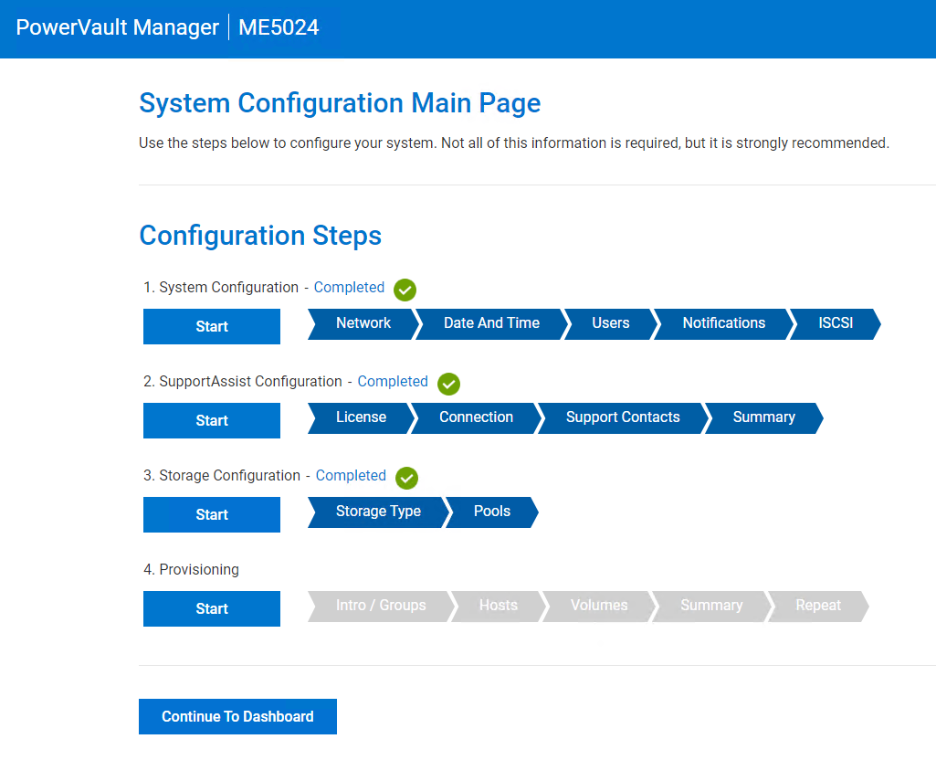Screen dimensions: 936x760
Task: Open the Network configuration step
Action: (x=363, y=323)
